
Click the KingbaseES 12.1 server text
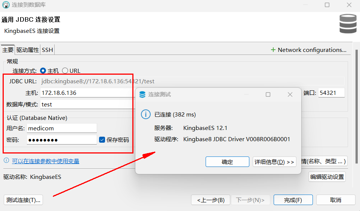[x=205, y=128]
